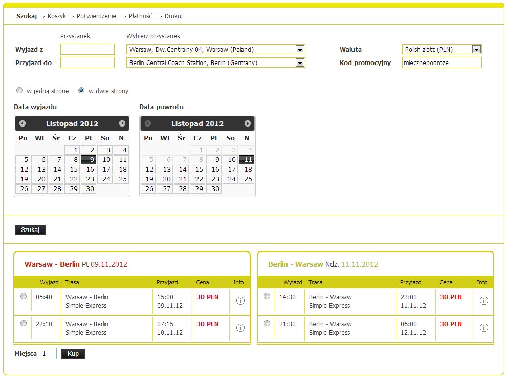Go to previous month in departure calendar
The height and width of the screenshot is (378, 507).
[x=23, y=123]
